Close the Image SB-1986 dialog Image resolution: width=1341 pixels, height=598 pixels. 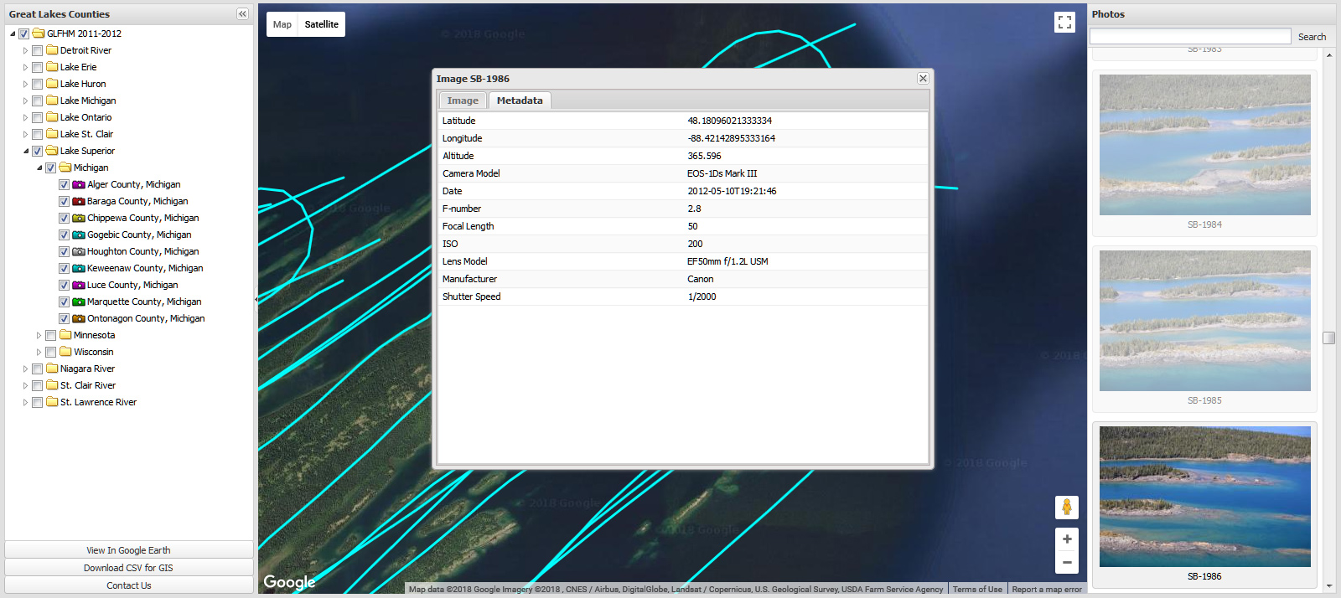pos(923,78)
